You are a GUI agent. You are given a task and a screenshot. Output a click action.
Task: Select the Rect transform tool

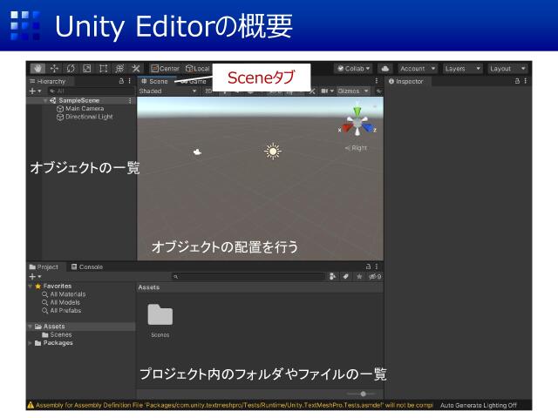pos(103,68)
